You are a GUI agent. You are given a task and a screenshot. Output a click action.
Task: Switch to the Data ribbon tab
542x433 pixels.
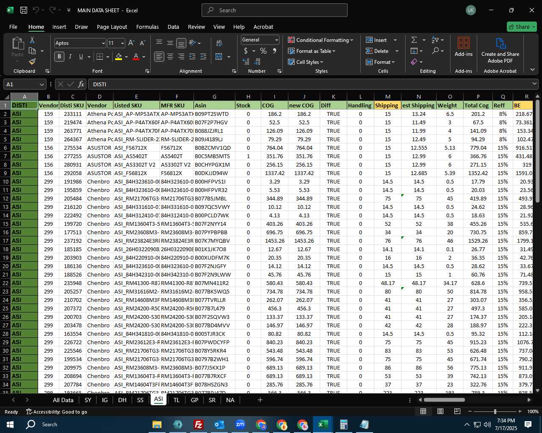[x=173, y=27]
